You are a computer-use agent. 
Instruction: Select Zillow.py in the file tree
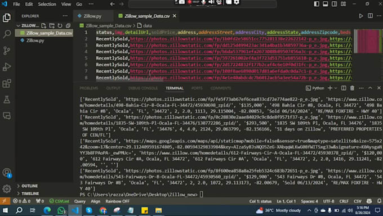click(35, 40)
